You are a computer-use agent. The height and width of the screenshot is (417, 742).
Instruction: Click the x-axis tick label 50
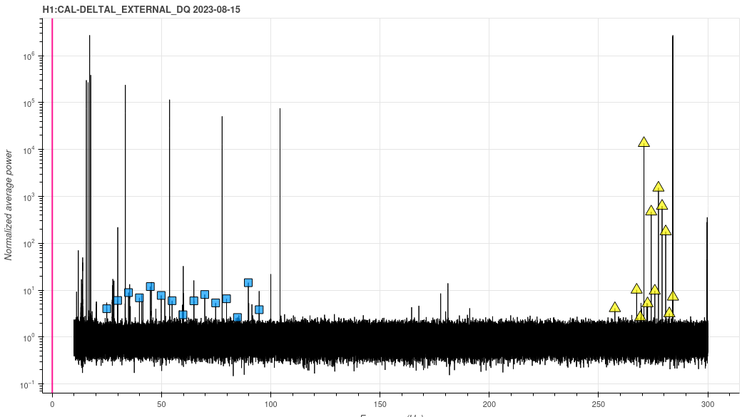(161, 404)
